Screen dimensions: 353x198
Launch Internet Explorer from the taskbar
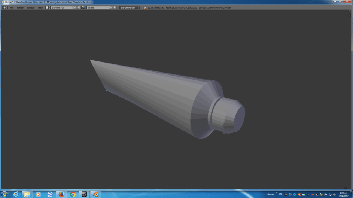pos(15,194)
